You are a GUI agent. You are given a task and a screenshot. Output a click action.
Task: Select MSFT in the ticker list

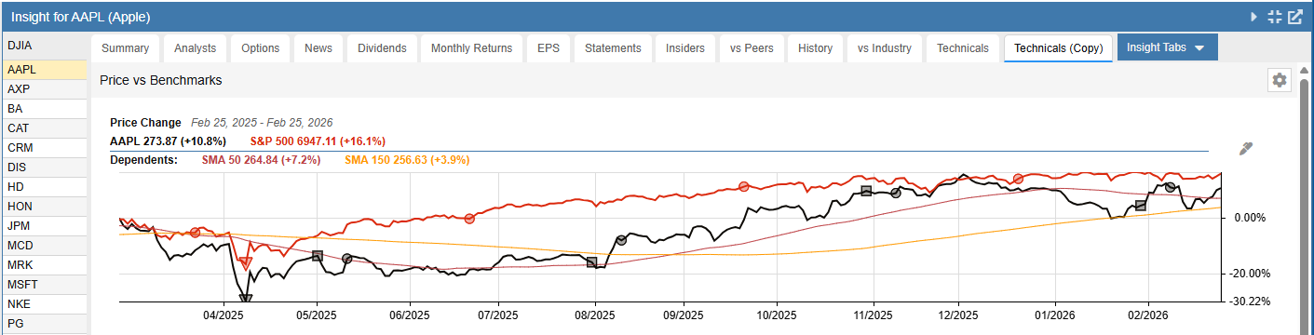44,285
